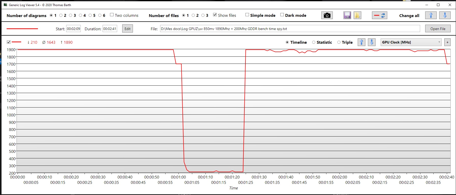456x195 pixels.
Task: Enable Simple mode checkbox
Action: (x=247, y=15)
